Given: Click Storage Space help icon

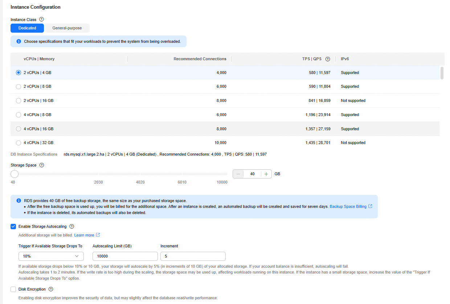Looking at the screenshot, I should (x=42, y=165).
